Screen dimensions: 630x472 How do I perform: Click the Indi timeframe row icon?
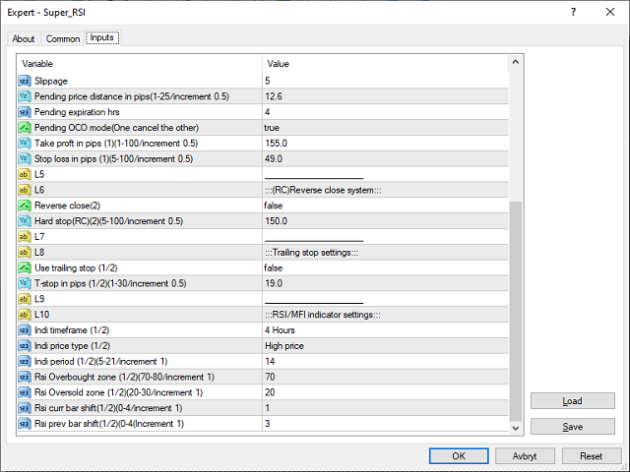click(x=25, y=330)
